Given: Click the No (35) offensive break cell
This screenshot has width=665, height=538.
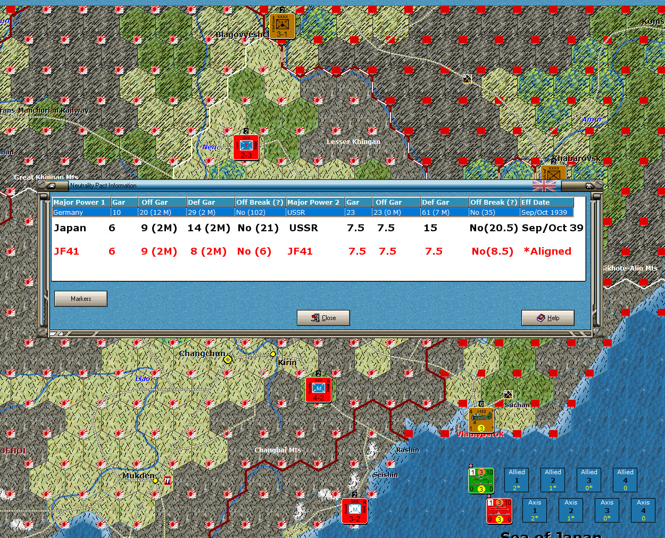Looking at the screenshot, I should (494, 212).
